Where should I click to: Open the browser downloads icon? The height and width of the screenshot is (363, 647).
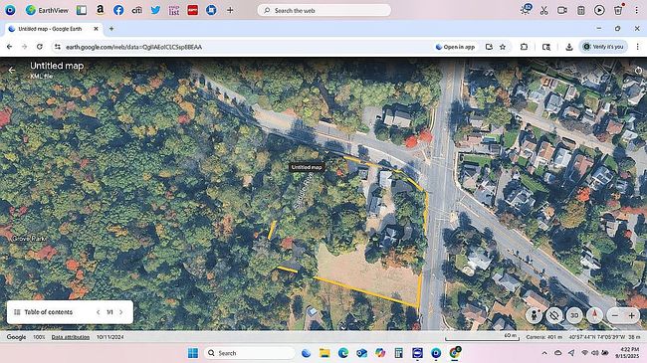[569, 47]
